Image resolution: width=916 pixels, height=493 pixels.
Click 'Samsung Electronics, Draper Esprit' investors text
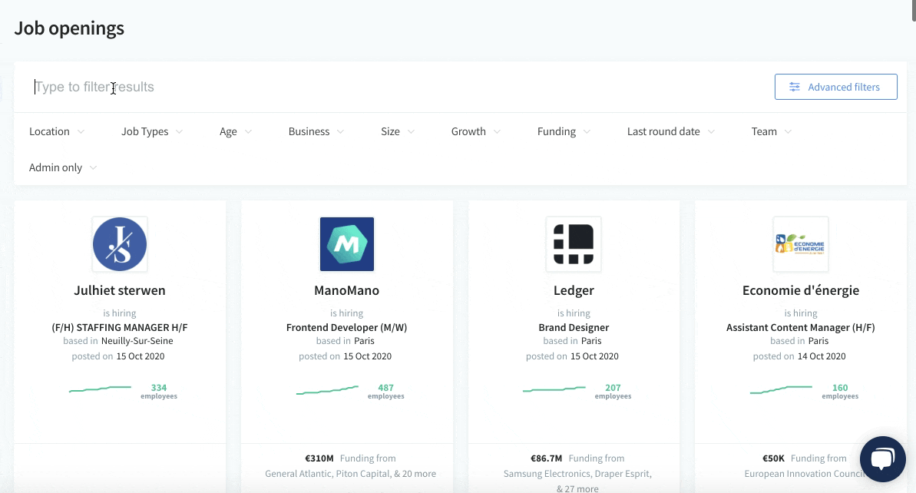pyautogui.click(x=577, y=474)
